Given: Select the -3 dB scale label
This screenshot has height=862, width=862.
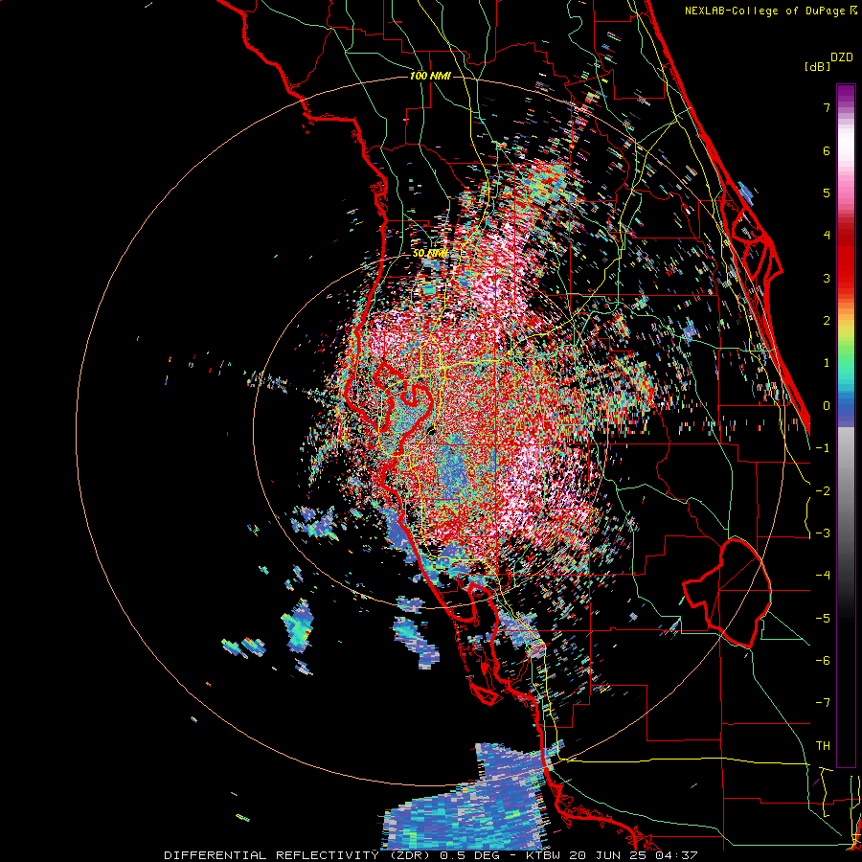Looking at the screenshot, I should click(823, 533).
